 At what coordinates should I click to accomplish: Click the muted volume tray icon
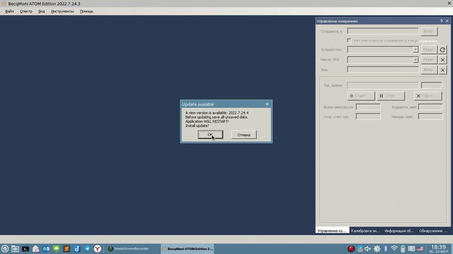point(368,249)
